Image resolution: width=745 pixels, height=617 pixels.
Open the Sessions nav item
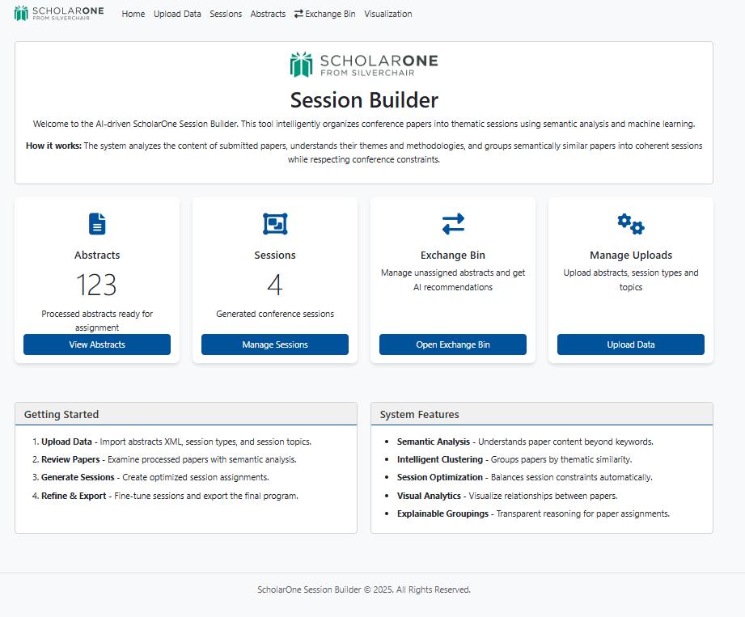point(226,14)
